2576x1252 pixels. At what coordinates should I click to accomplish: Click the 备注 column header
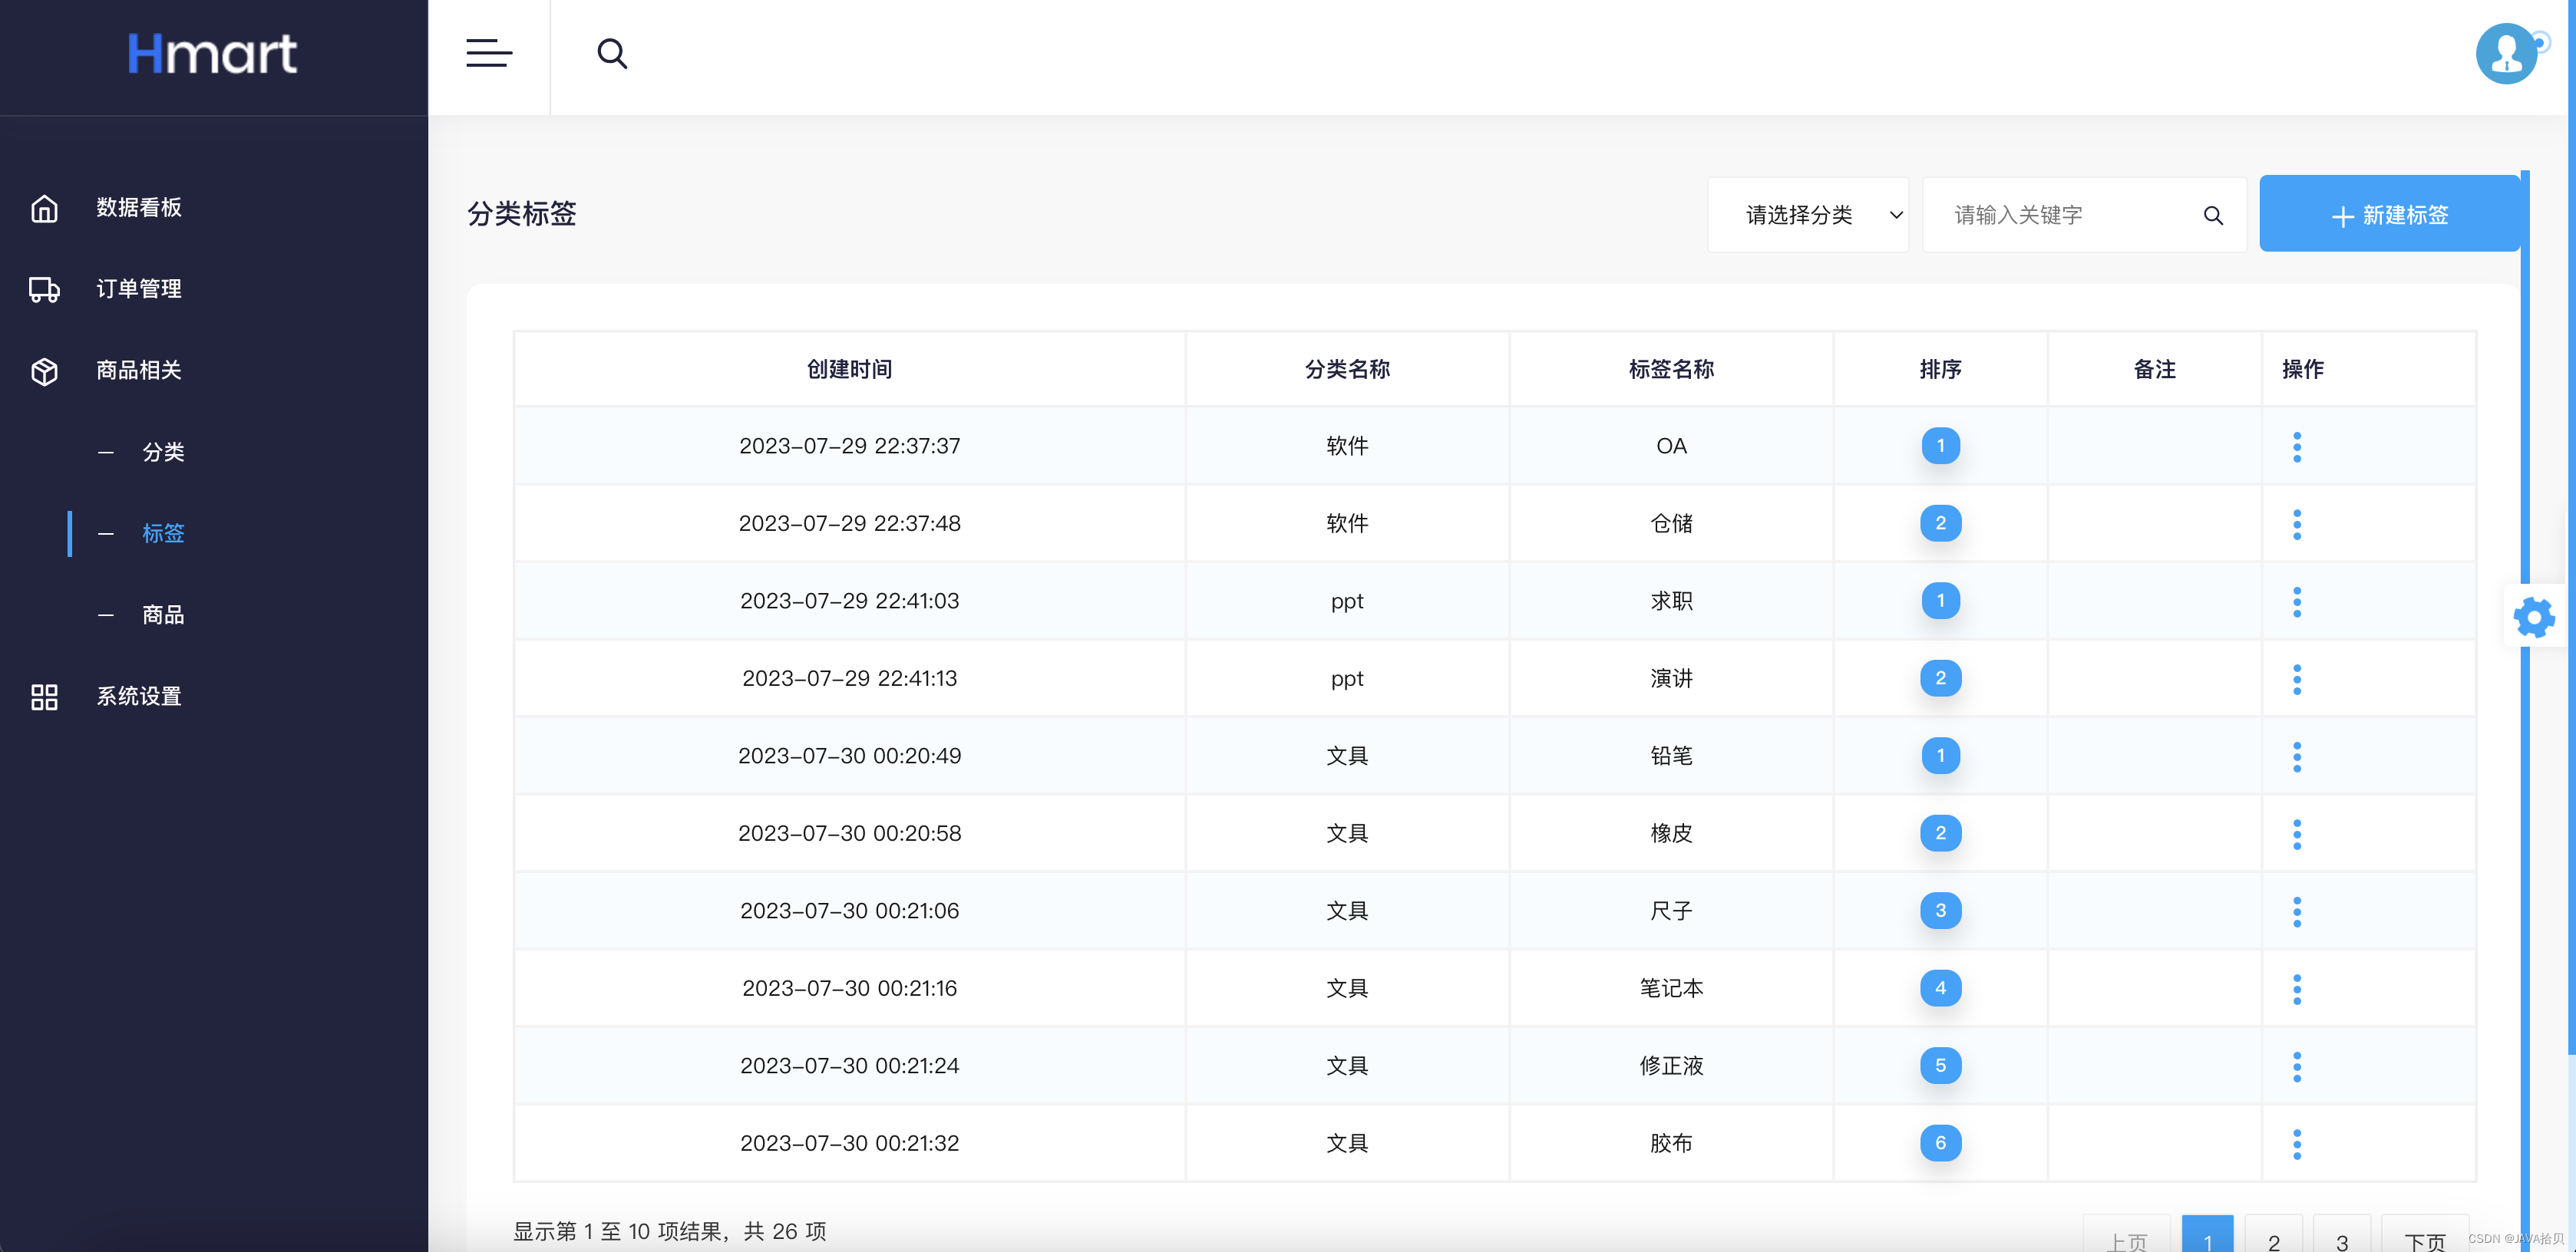point(2154,370)
